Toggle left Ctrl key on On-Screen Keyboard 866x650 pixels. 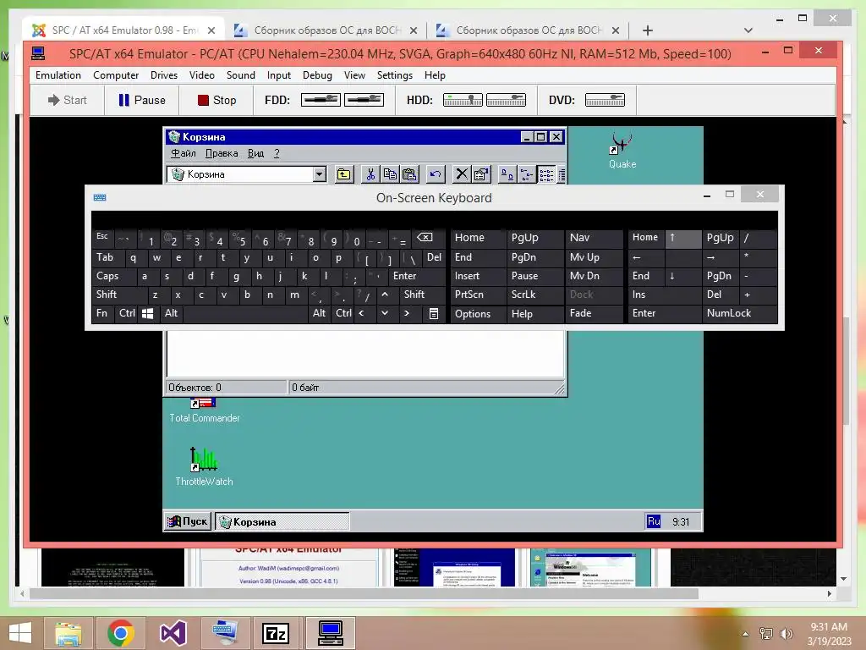coord(127,313)
